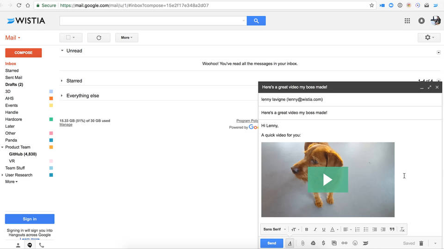Open the More actions dropdown
This screenshot has width=444, height=249.
(127, 37)
